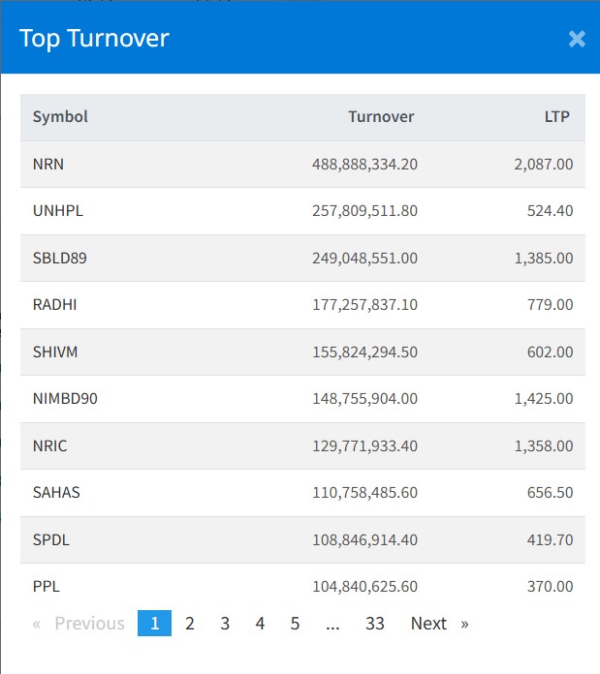600x674 pixels.
Task: Jump to page 4
Action: click(260, 624)
